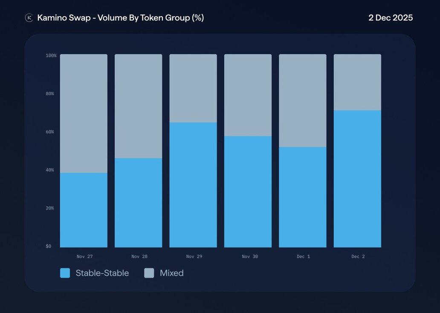Click the Kamino logo icon
This screenshot has width=440, height=313.
[x=29, y=17]
